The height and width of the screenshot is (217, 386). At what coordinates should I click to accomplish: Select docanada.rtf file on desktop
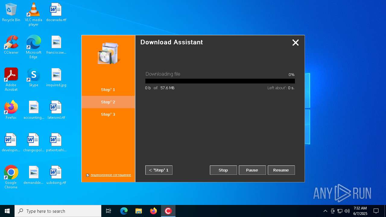tap(56, 13)
